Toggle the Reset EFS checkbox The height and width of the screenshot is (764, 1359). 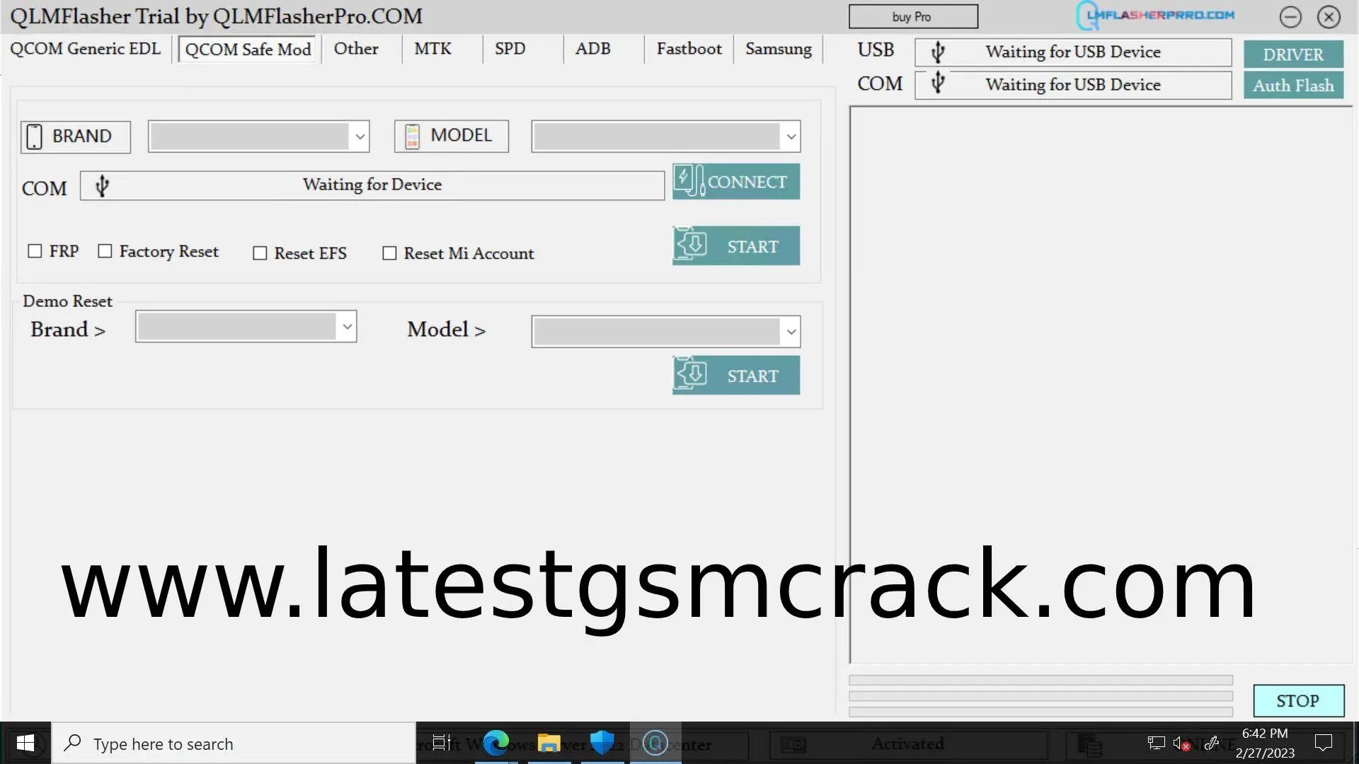(260, 253)
